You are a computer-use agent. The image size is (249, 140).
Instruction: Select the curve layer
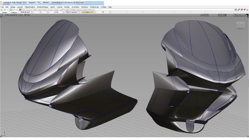tap(56, 12)
